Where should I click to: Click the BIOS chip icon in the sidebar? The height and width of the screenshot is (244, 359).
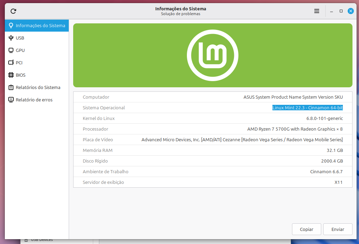click(11, 75)
